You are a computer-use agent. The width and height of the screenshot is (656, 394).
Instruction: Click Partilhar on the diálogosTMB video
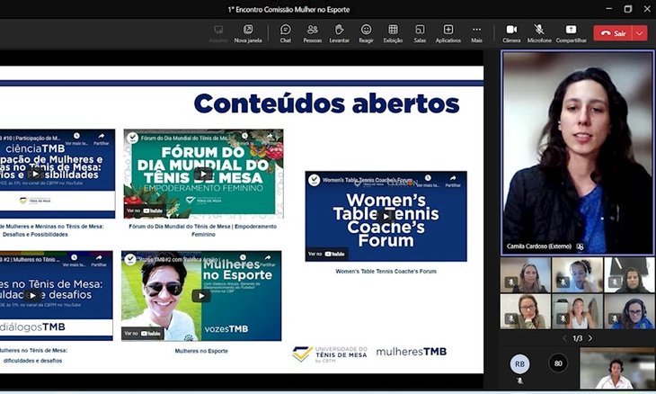point(99,261)
